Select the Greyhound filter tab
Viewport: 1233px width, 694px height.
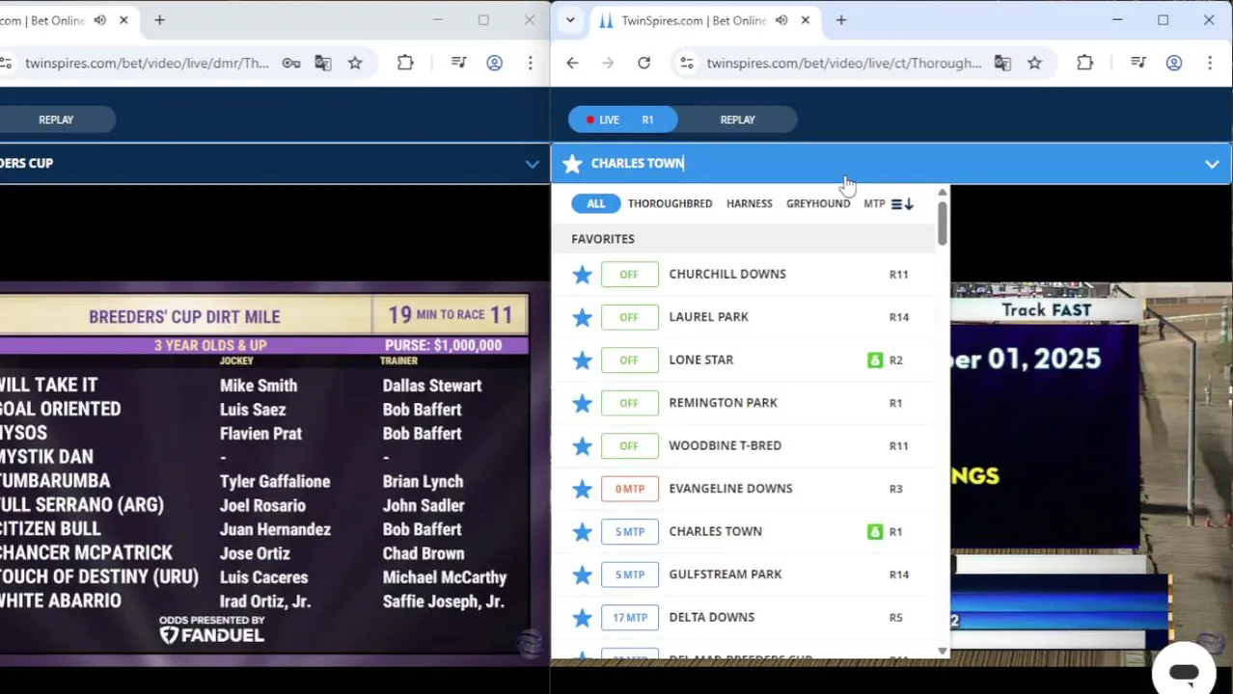point(818,203)
